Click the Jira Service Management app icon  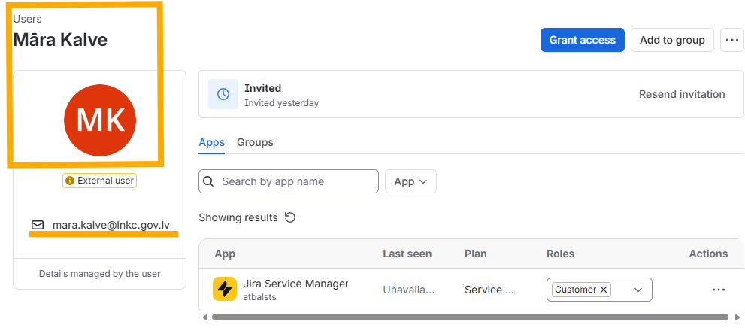[x=225, y=289]
